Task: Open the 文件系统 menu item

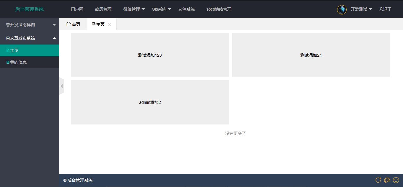Action: pos(186,9)
